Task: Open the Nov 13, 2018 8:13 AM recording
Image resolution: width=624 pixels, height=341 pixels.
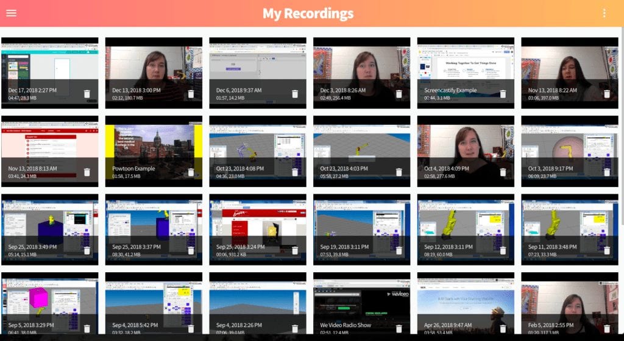Action: pyautogui.click(x=50, y=151)
